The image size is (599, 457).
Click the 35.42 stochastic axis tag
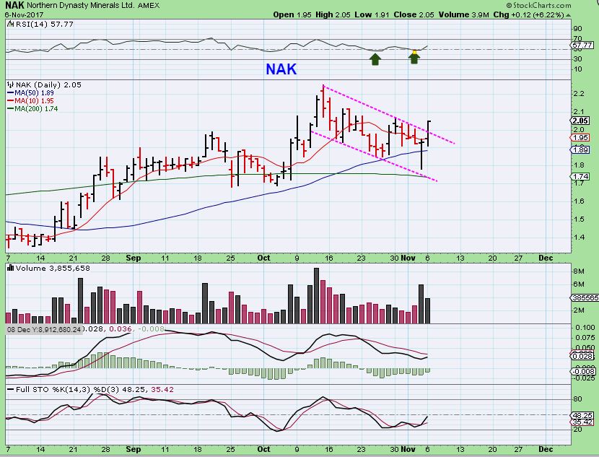coord(583,422)
